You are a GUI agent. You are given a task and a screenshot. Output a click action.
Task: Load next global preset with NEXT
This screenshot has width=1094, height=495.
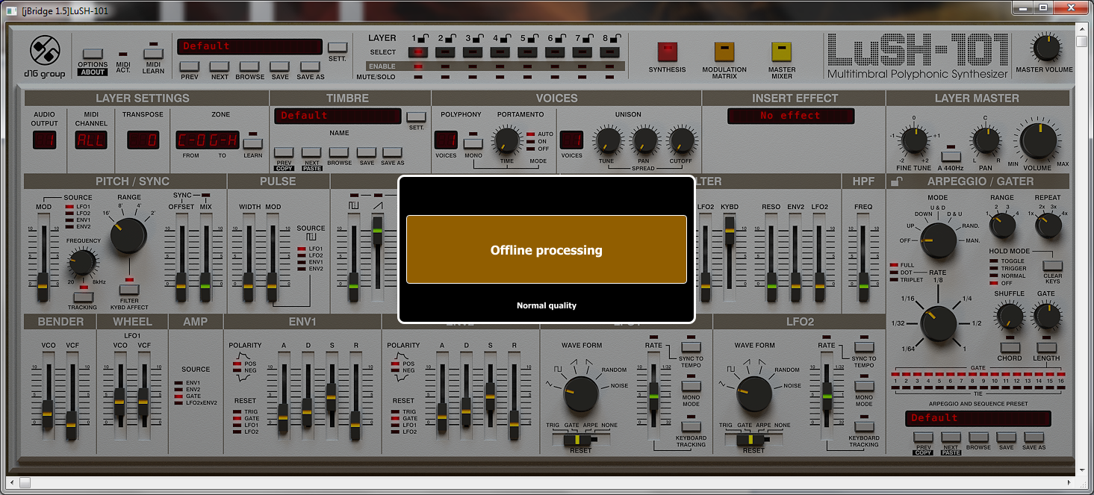[220, 66]
